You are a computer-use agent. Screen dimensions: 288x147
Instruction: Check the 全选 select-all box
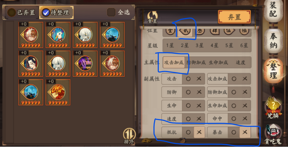[111, 12]
